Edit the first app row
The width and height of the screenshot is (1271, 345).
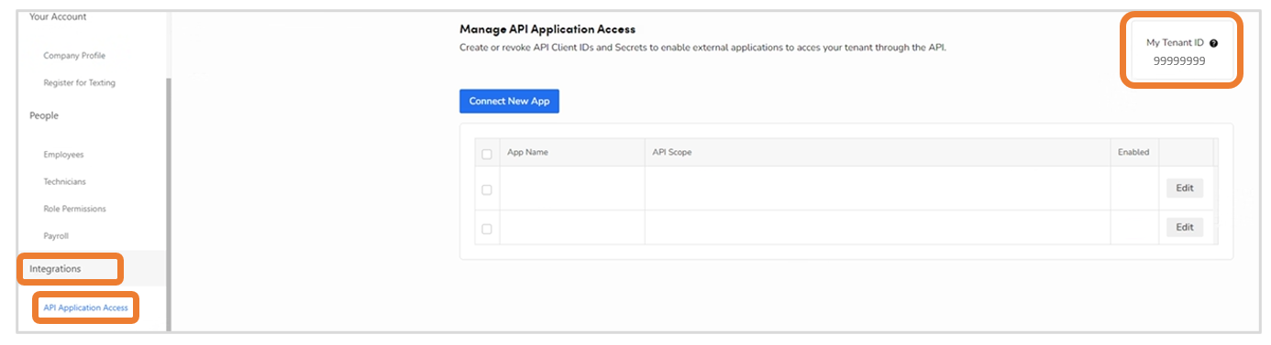coord(1185,188)
